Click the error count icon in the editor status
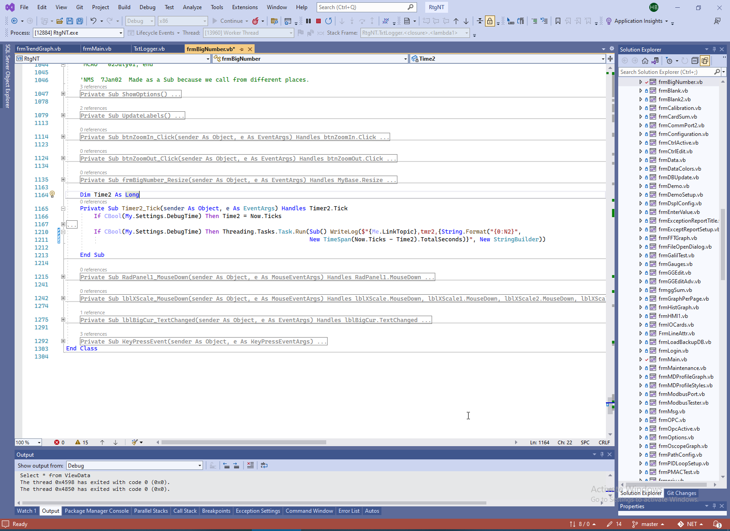The image size is (730, 531). (x=57, y=442)
